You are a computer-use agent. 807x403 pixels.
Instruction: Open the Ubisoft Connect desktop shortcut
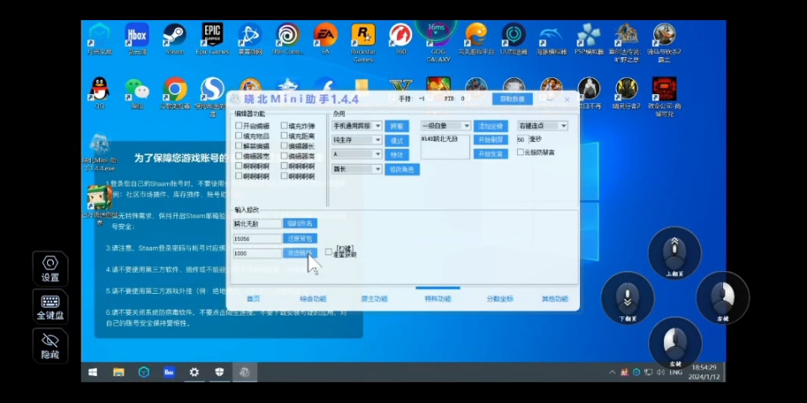click(287, 39)
